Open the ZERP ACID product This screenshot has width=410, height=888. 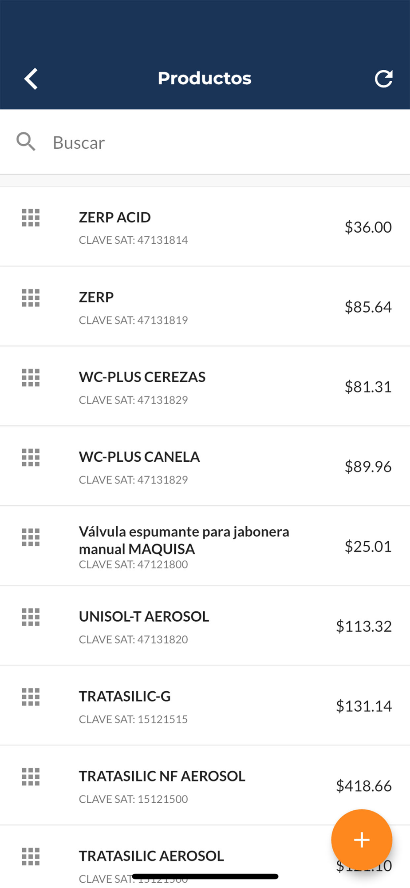[x=205, y=226]
